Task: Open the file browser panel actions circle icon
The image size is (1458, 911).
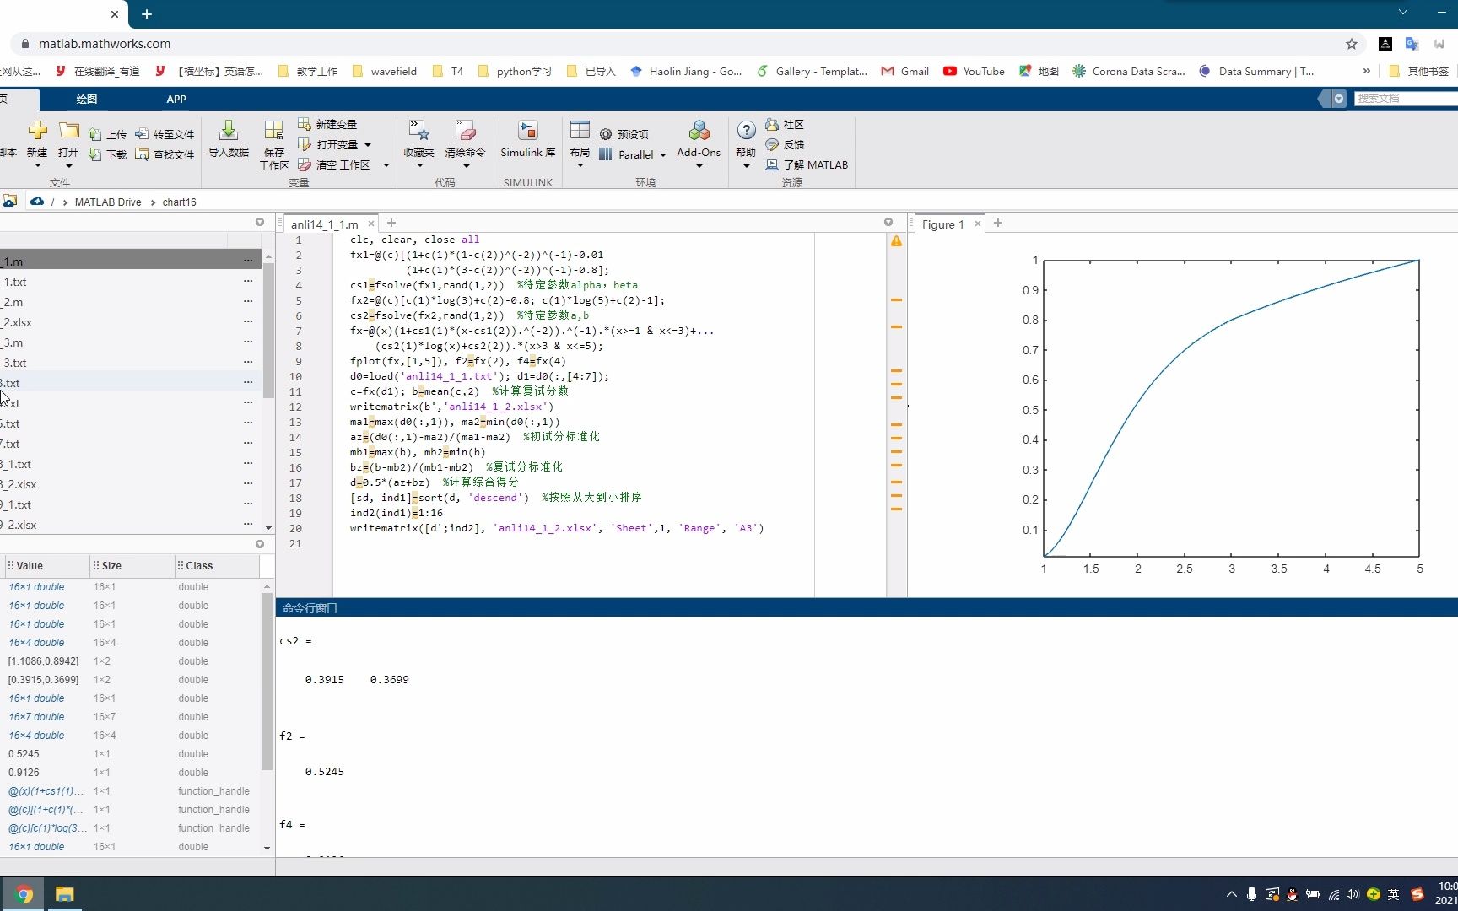Action: point(260,222)
